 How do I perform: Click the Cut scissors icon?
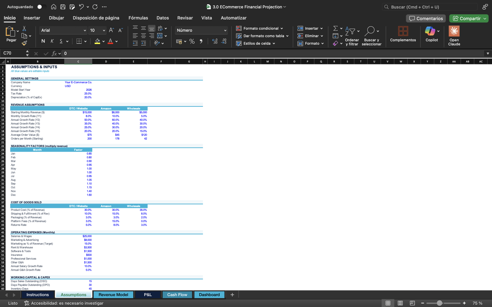pyautogui.click(x=24, y=29)
